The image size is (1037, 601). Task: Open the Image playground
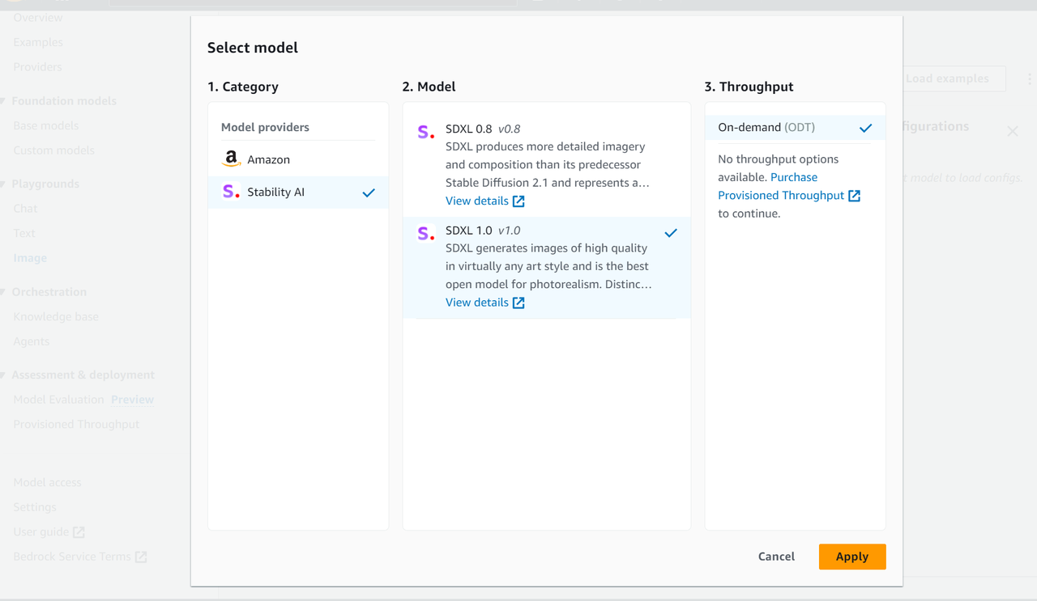click(x=30, y=258)
